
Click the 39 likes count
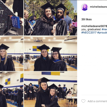pyautogui.click(x=86, y=19)
